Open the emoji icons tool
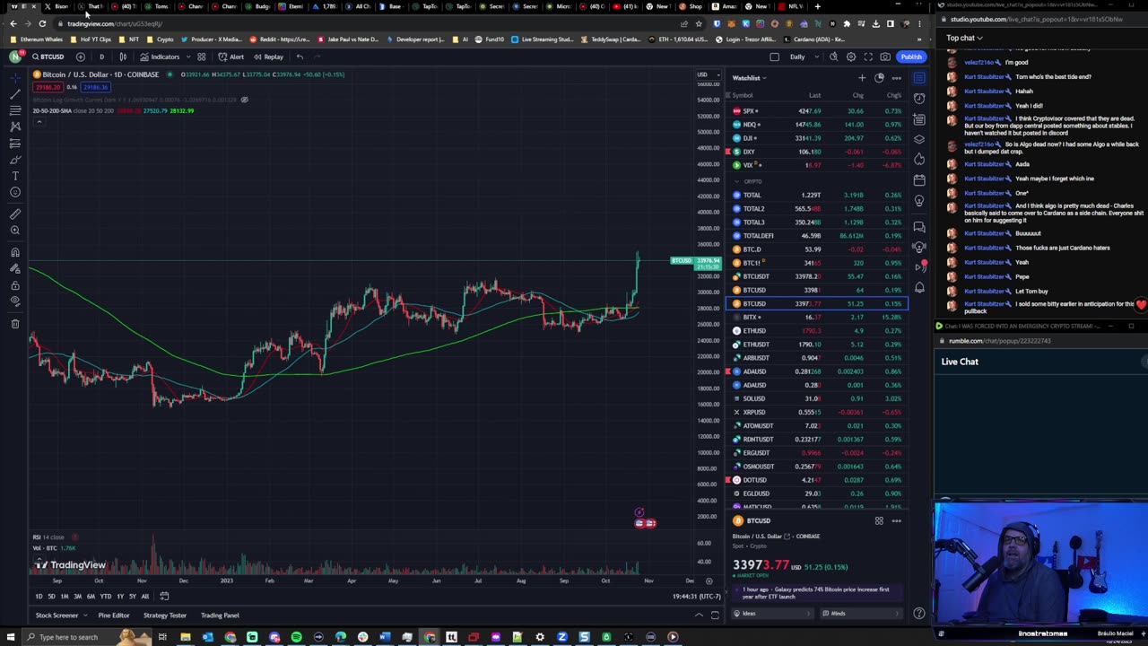 [x=15, y=192]
